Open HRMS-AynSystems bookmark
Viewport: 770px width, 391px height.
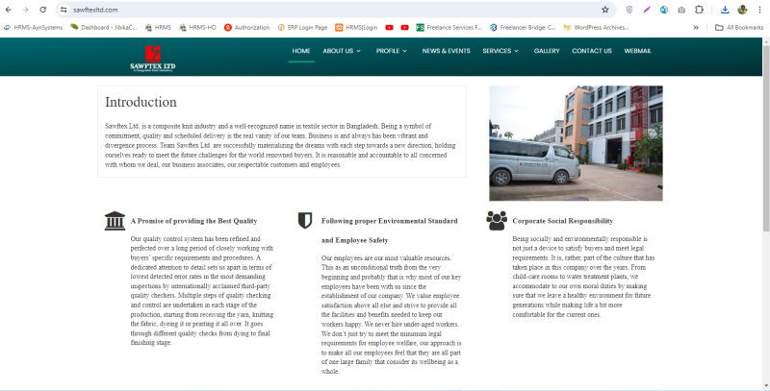(34, 28)
